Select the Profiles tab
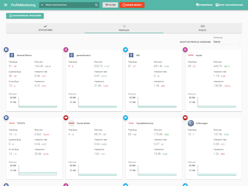The height and width of the screenshot is (186, 248). click(x=124, y=28)
